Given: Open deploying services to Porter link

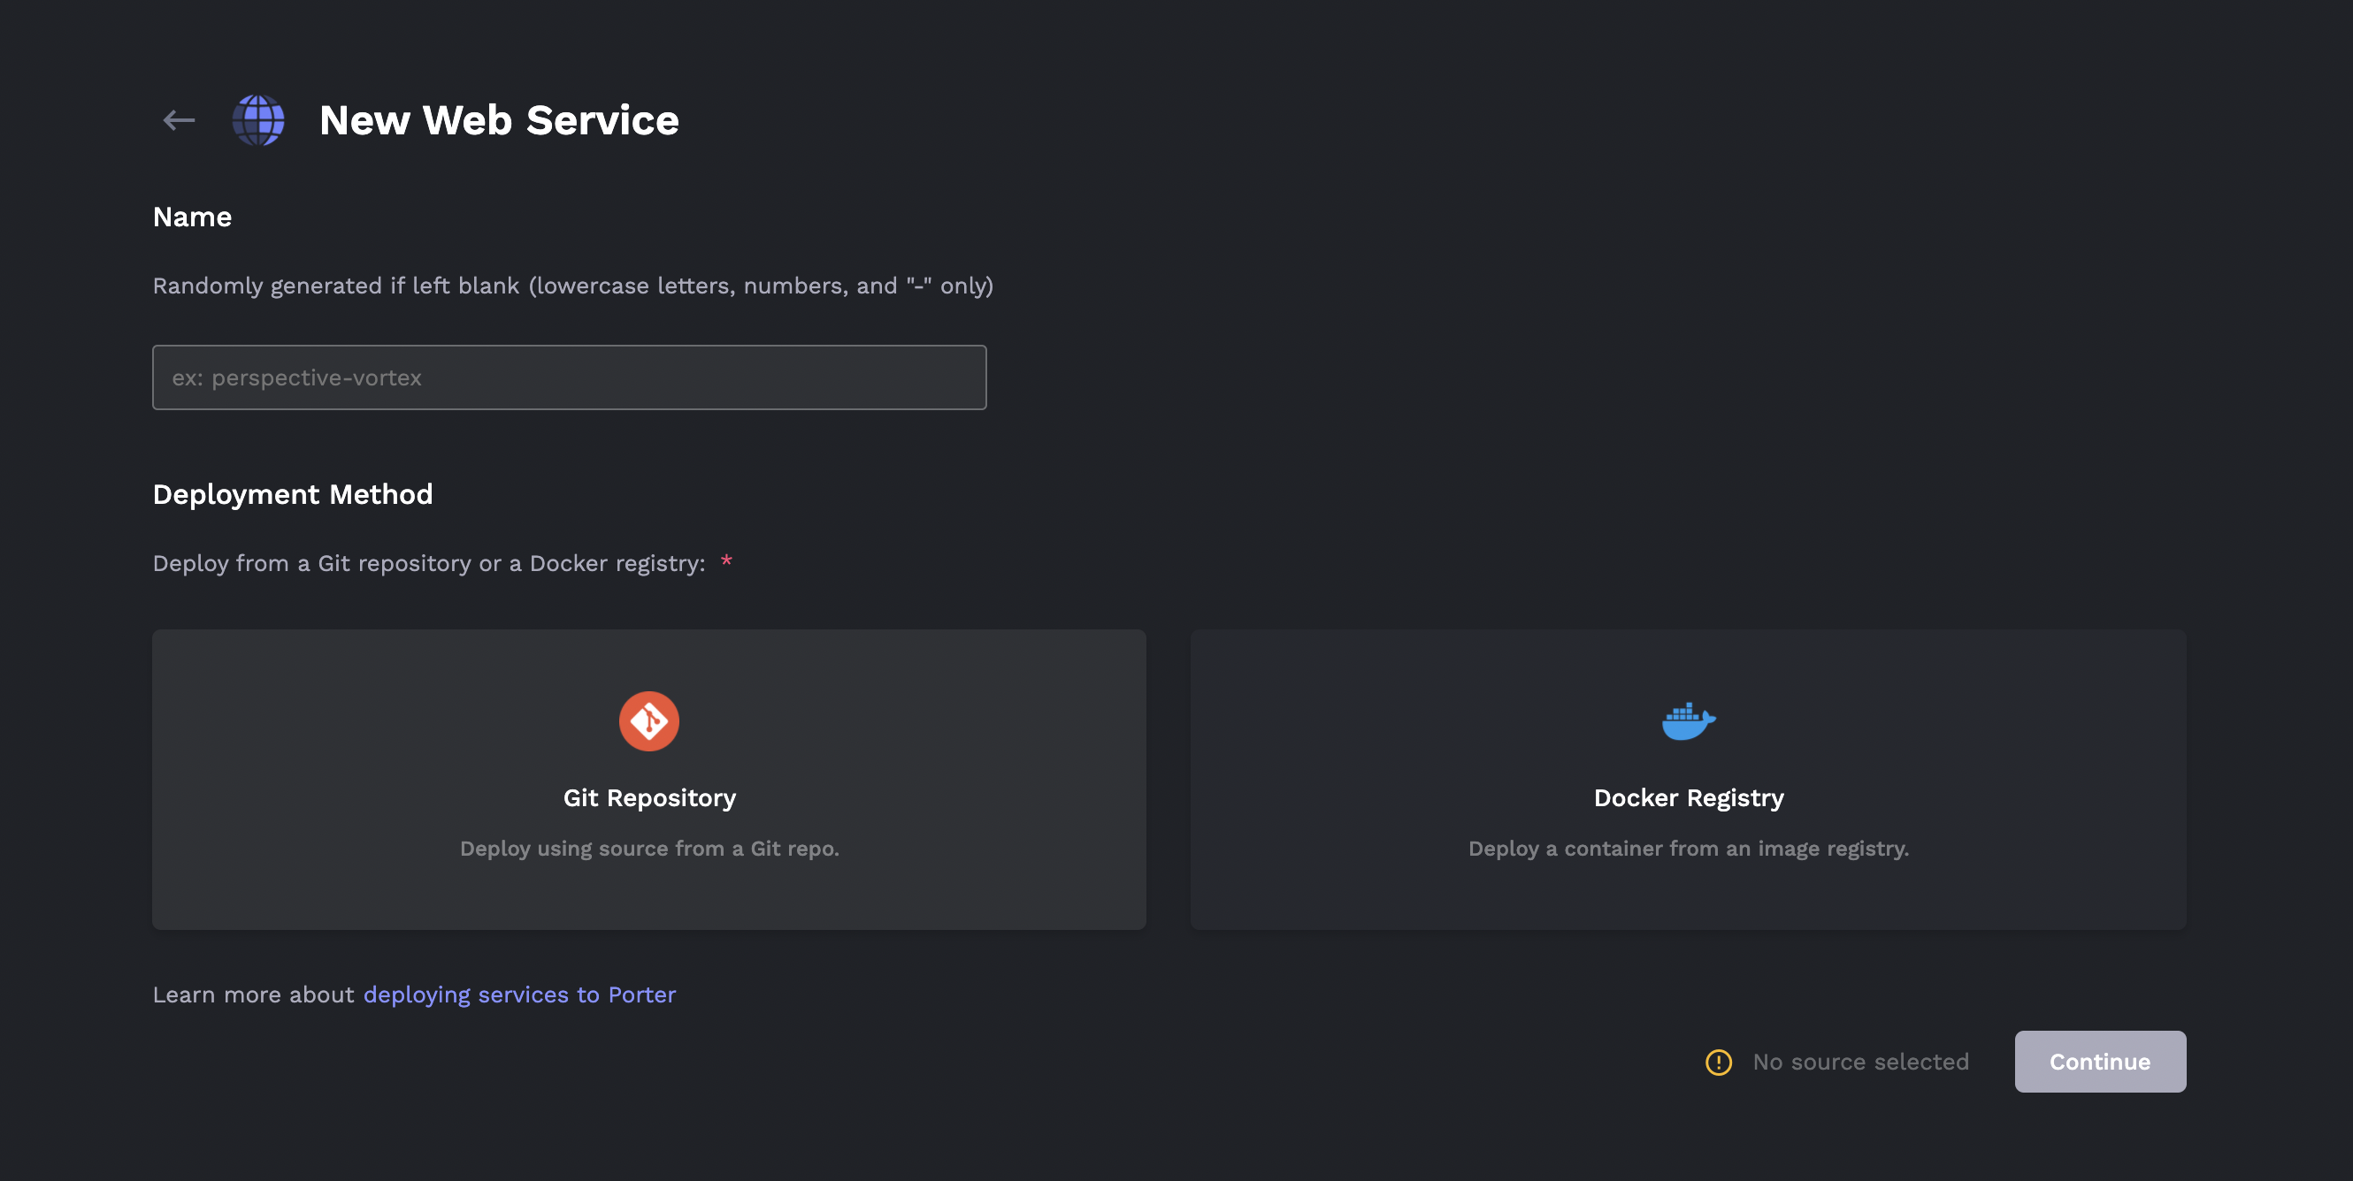Looking at the screenshot, I should pos(520,994).
